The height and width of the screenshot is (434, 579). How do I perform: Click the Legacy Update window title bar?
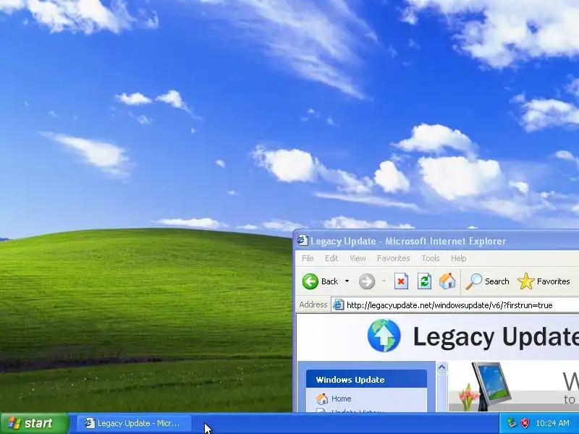[438, 241]
